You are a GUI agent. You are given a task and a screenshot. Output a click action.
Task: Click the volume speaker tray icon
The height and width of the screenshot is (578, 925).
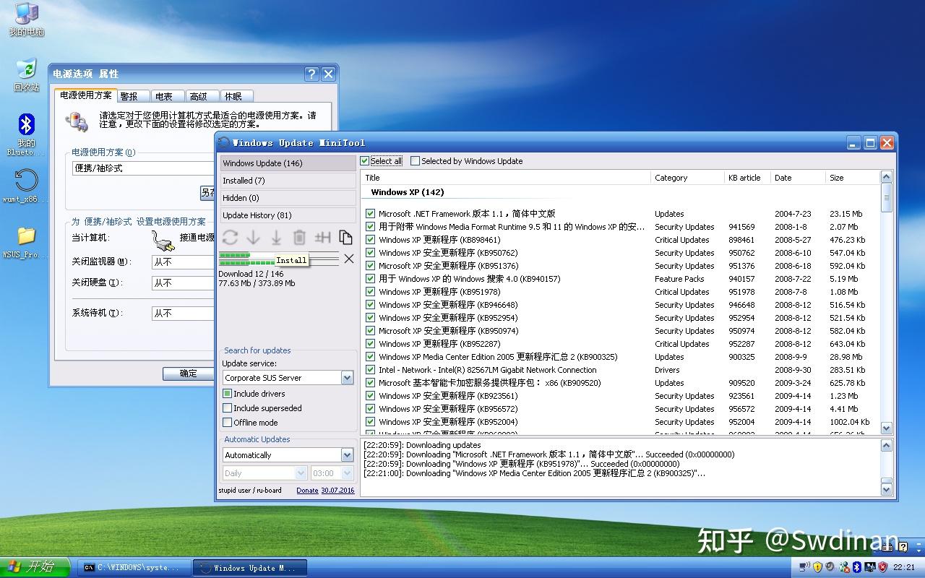click(x=830, y=567)
